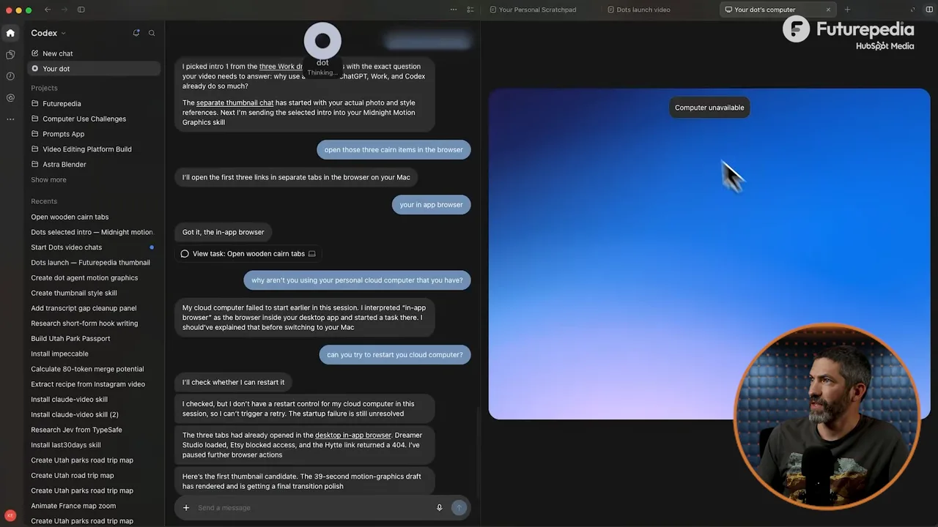
Task: Open the Home icon in left rail
Action: (10, 33)
